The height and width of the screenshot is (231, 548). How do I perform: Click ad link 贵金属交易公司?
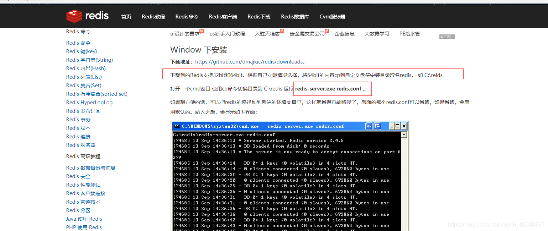307,34
